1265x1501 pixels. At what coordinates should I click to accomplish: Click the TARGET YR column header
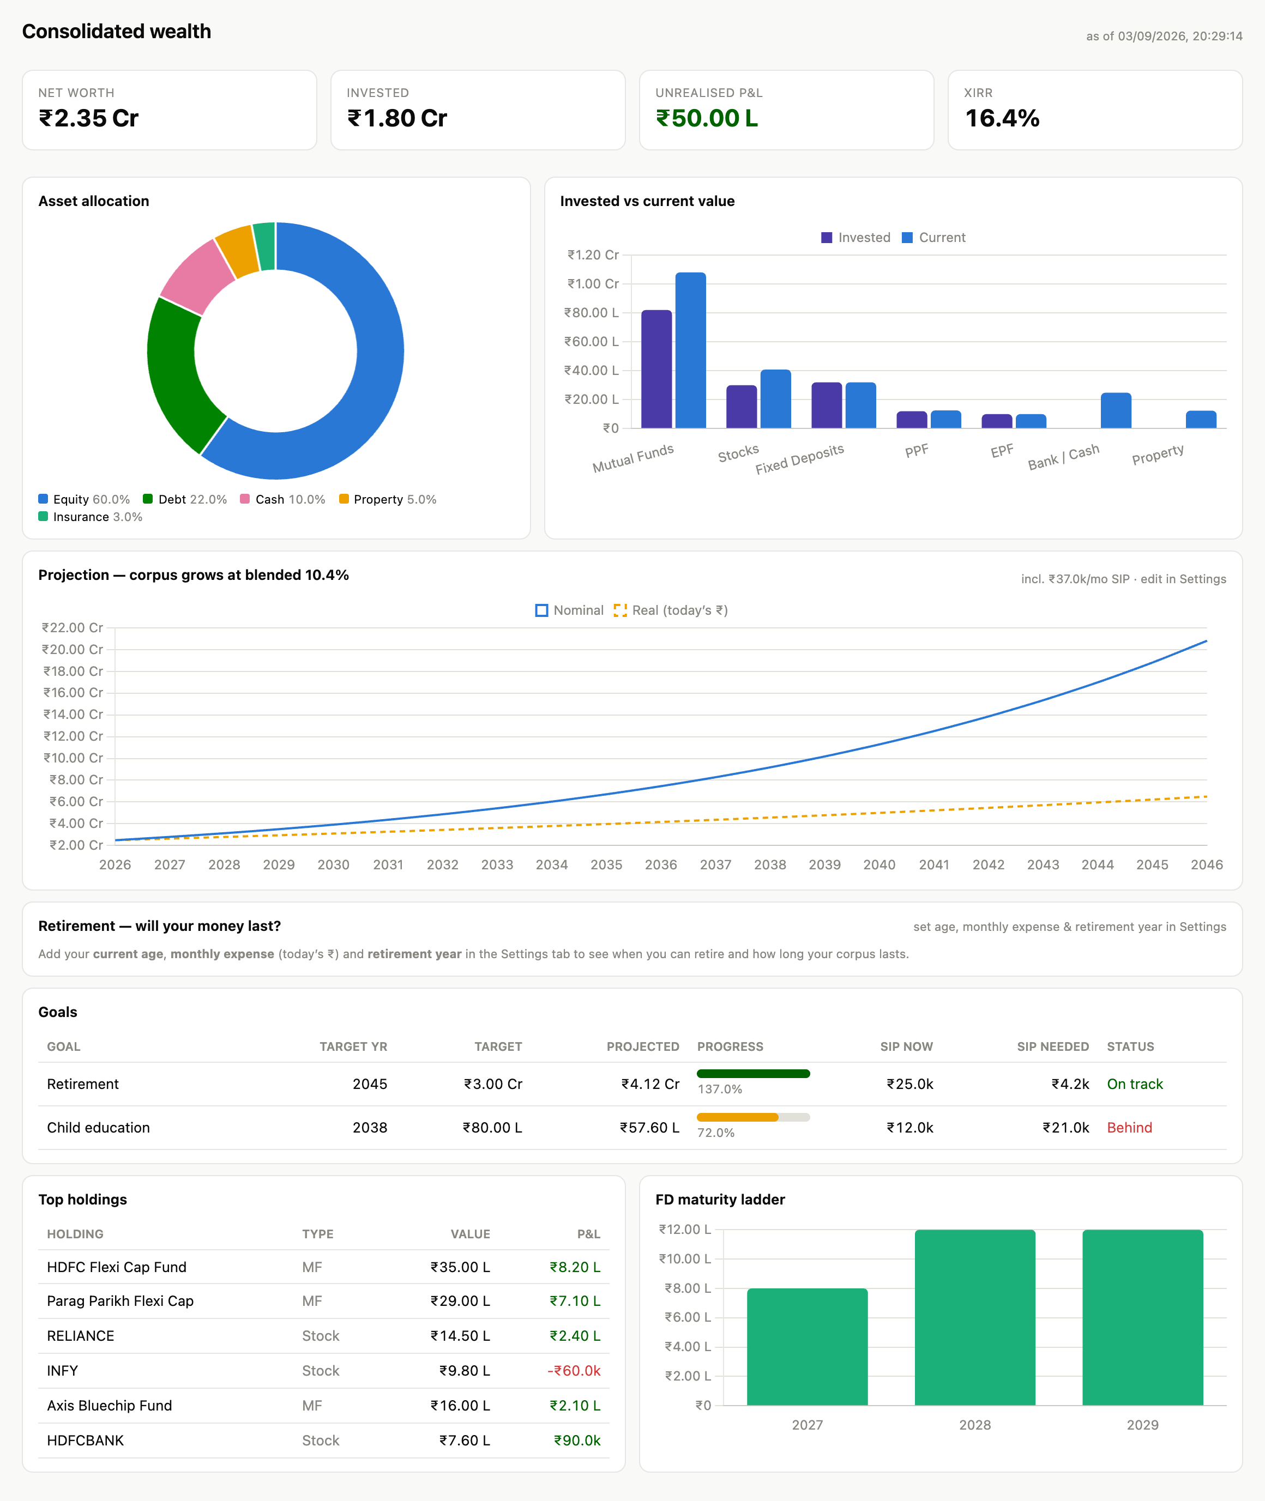(x=353, y=1046)
